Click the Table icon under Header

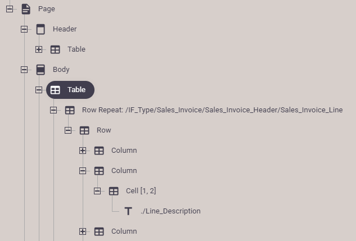coord(55,49)
